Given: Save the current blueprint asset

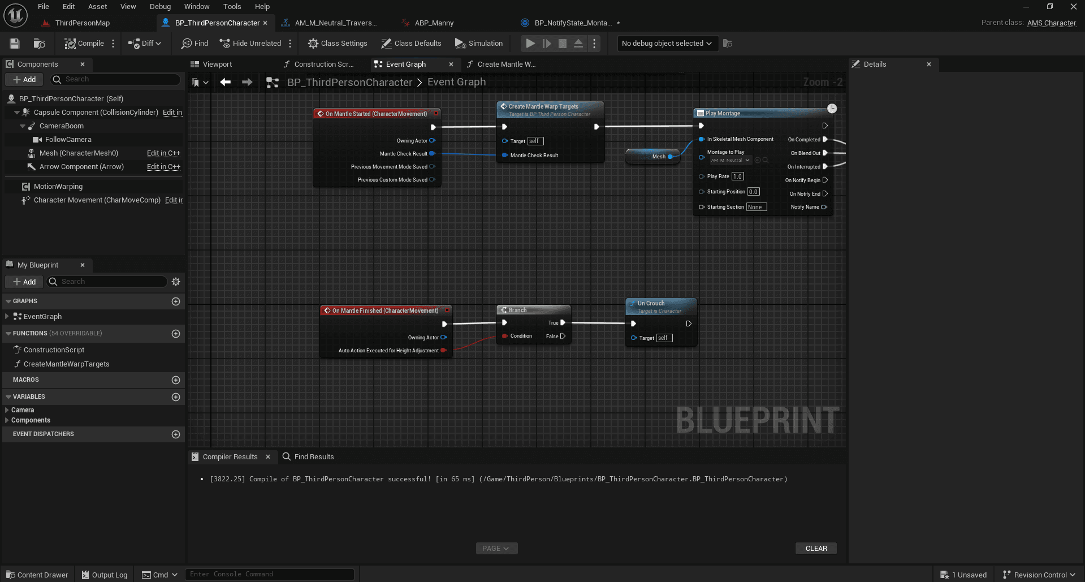Looking at the screenshot, I should (15, 44).
